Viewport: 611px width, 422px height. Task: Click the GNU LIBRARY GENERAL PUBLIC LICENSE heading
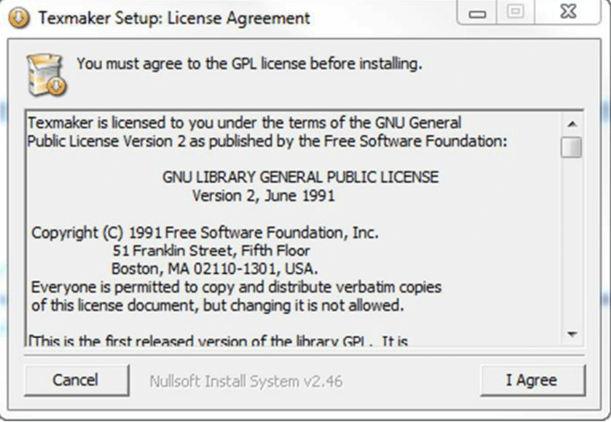pos(300,177)
